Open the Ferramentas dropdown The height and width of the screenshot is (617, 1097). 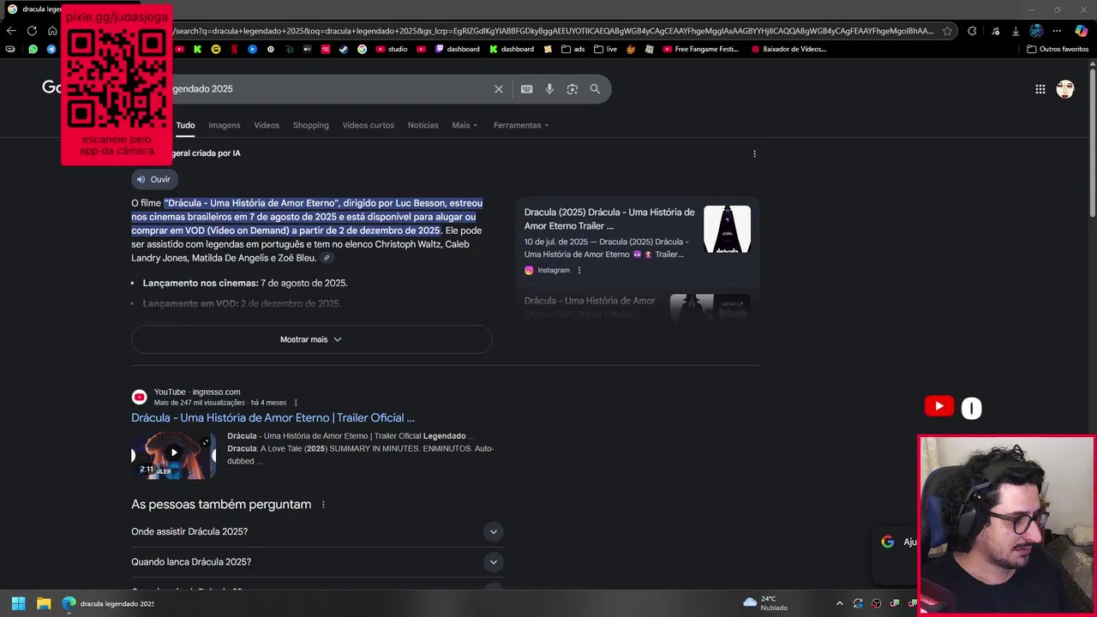[521, 125]
